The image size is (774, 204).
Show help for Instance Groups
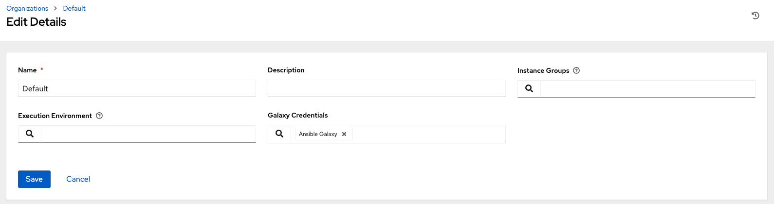click(x=576, y=70)
